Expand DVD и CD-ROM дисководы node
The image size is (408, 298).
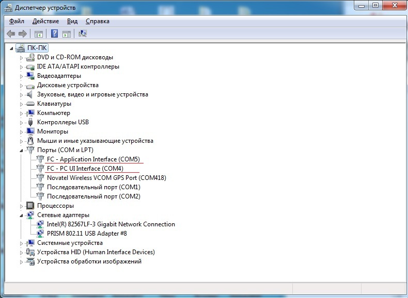coord(21,58)
